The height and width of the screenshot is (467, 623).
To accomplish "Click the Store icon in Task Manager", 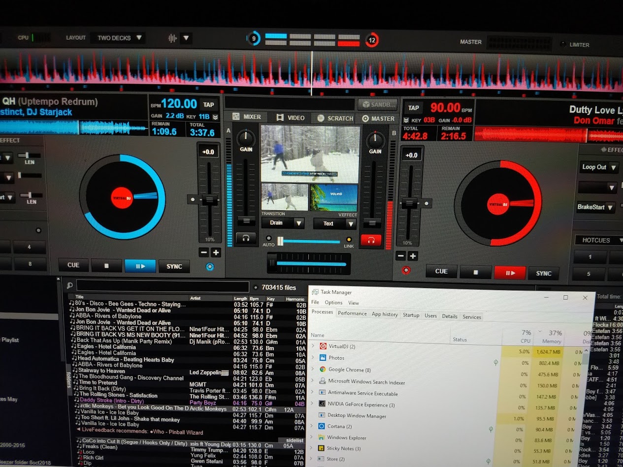I will pyautogui.click(x=321, y=459).
